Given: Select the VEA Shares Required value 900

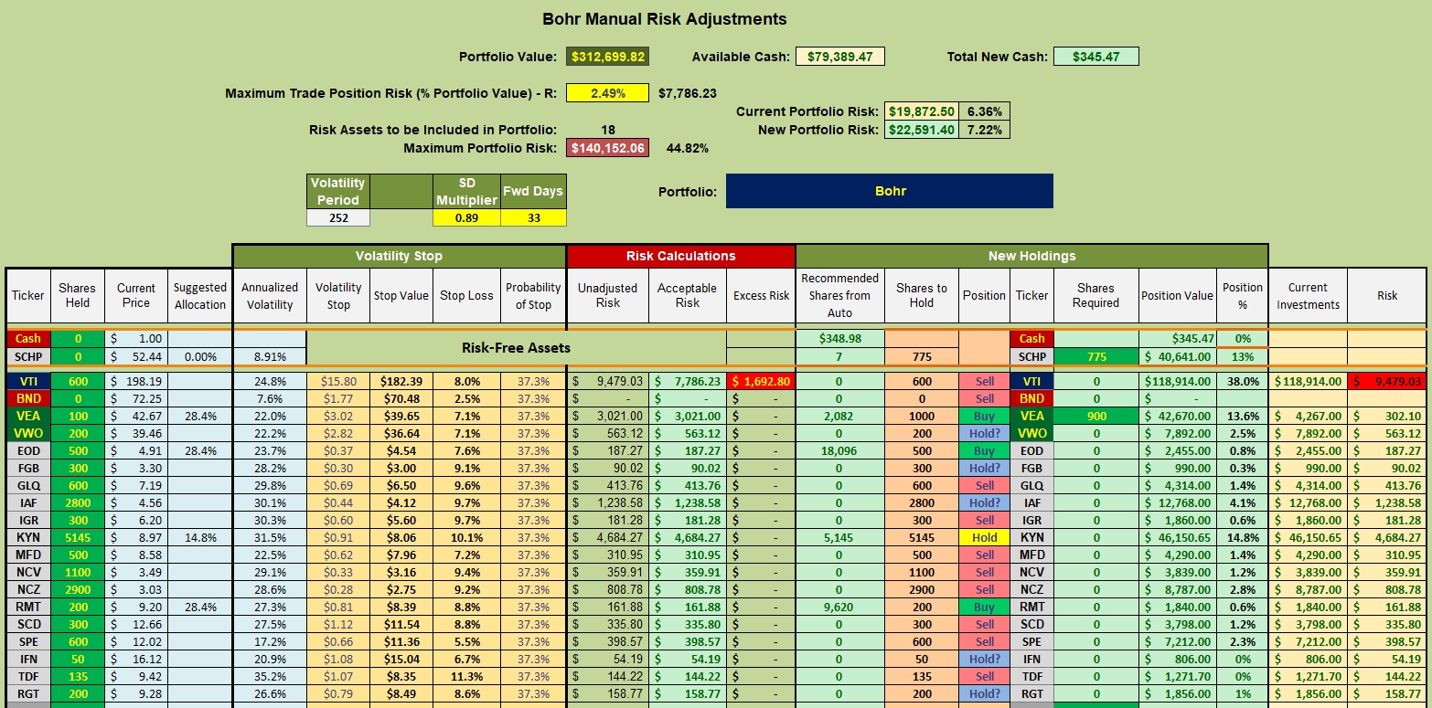Looking at the screenshot, I should [1096, 416].
